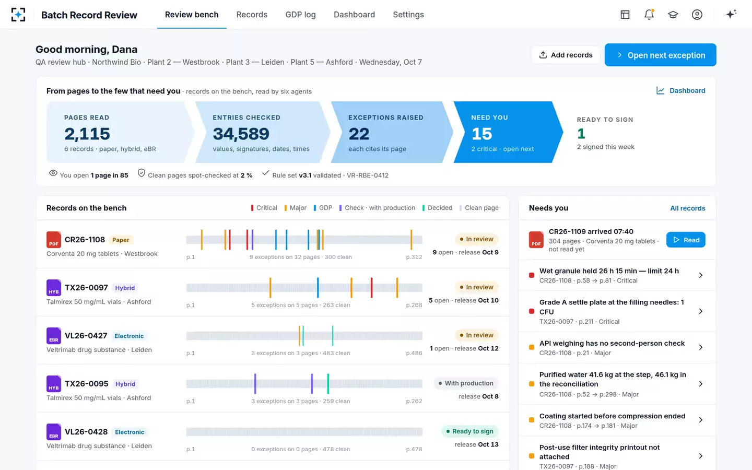The image size is (752, 470).
Task: Expand the Coating started before compression chevron
Action: [701, 420]
